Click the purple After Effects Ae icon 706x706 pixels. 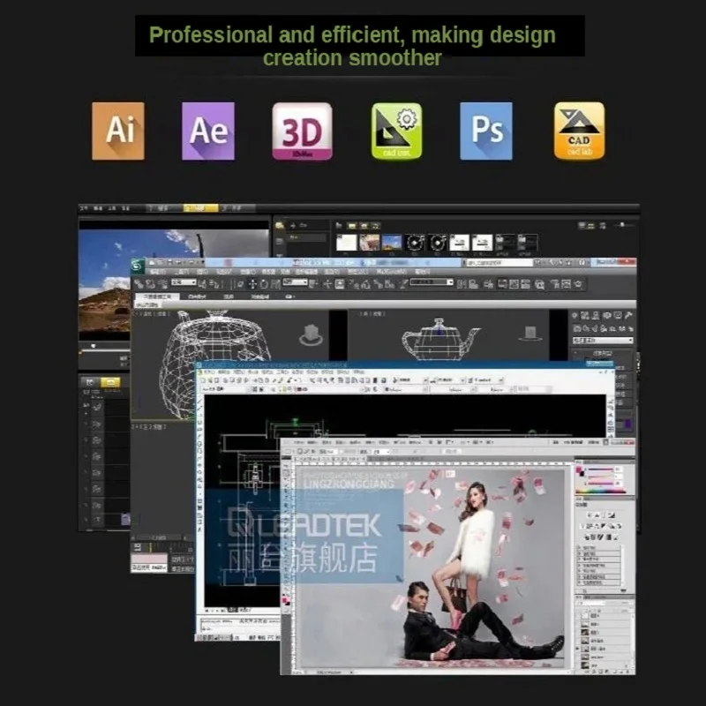point(208,131)
